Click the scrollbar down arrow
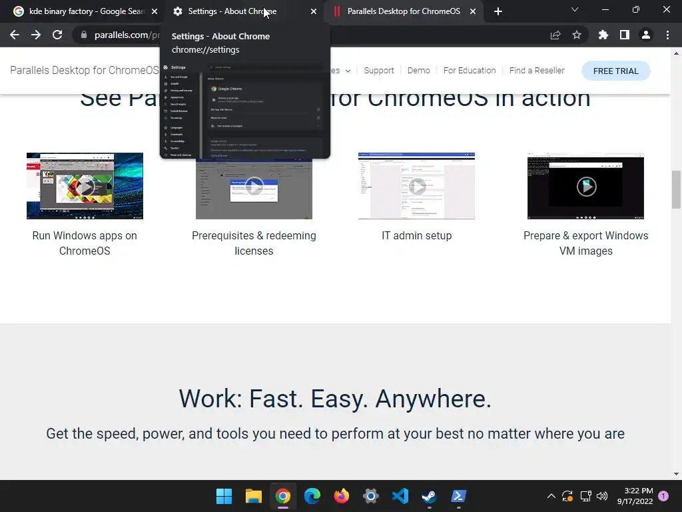 [x=676, y=474]
